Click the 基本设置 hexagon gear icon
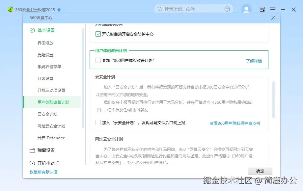 [32, 30]
